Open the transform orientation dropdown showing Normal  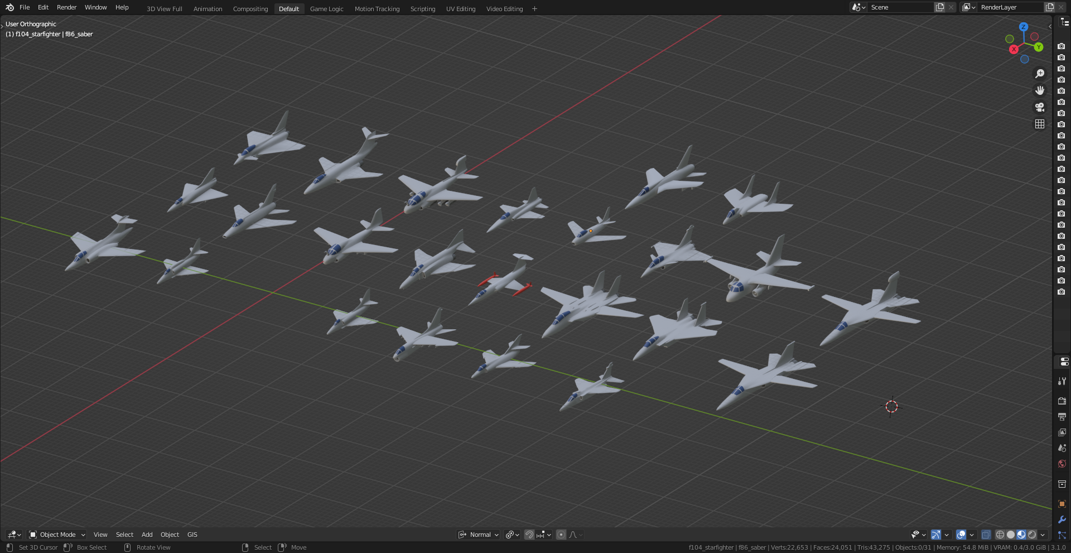478,535
